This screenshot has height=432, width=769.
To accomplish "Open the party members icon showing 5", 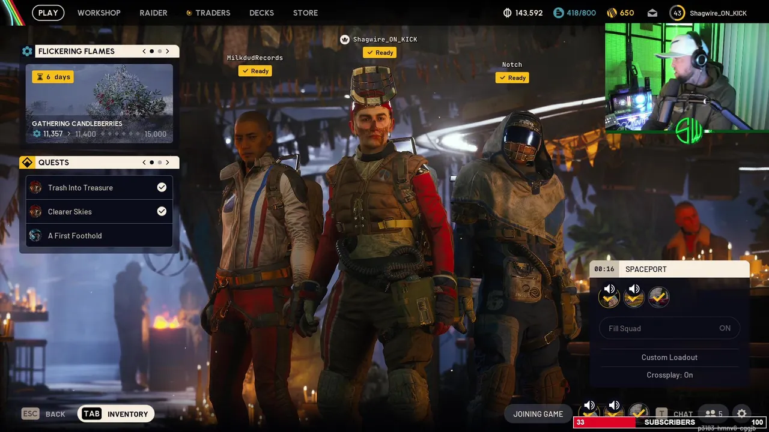I will [714, 413].
